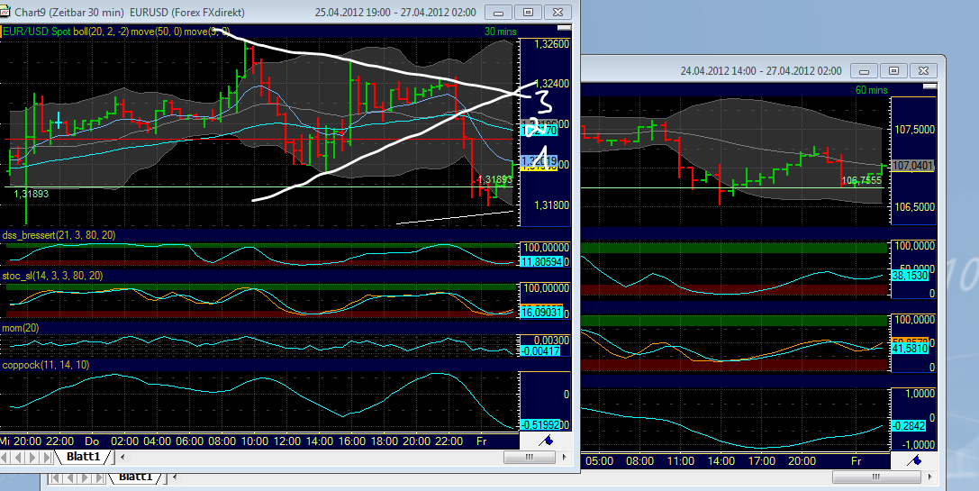Click the 107,0401 current price label
This screenshot has width=979, height=491.
[913, 166]
